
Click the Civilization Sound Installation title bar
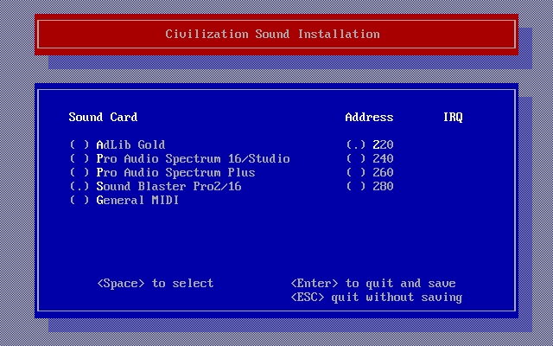pyautogui.click(x=273, y=35)
